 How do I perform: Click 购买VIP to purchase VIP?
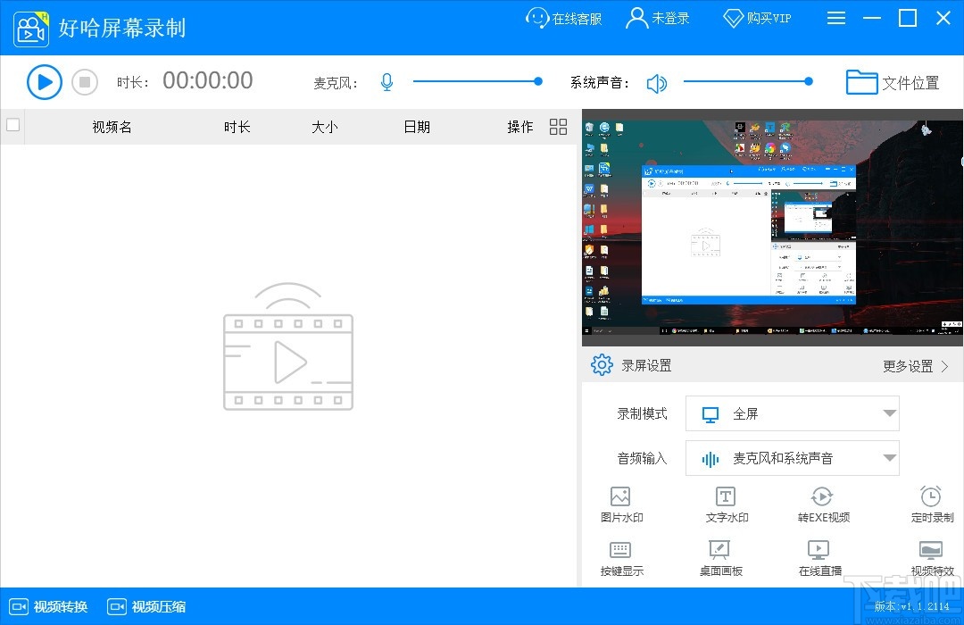click(x=757, y=18)
